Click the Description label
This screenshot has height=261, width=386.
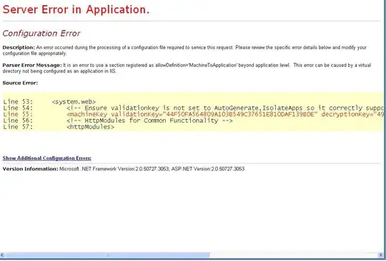[19, 47]
